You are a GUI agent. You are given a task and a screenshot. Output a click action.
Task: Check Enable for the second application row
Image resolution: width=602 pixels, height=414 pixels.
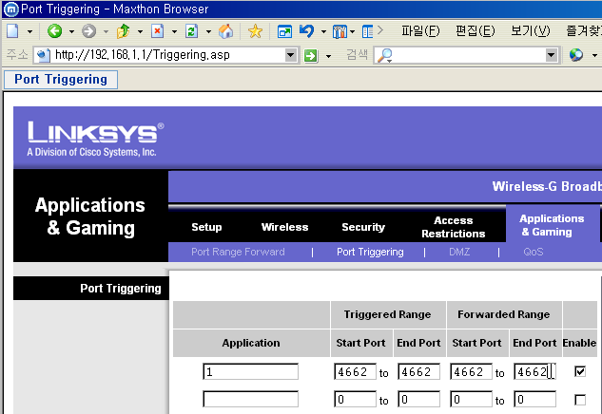pyautogui.click(x=580, y=400)
